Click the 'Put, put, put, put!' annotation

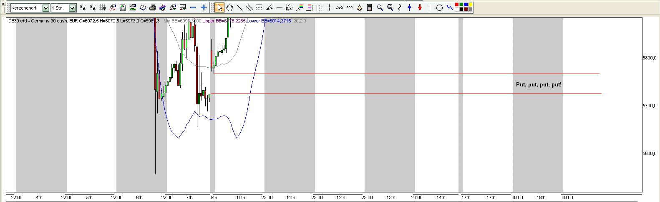[x=539, y=84]
